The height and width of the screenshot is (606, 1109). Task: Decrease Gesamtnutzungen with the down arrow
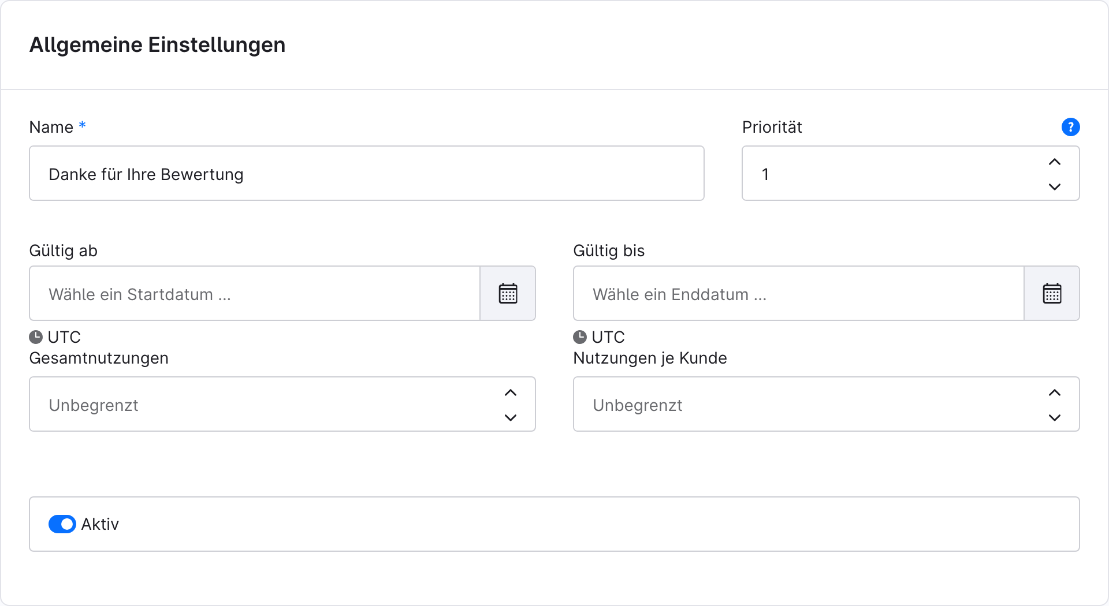tap(511, 417)
